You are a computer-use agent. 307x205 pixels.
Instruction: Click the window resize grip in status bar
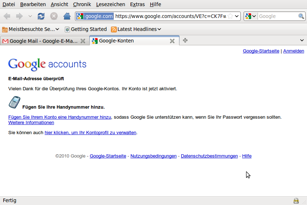pos(304,202)
